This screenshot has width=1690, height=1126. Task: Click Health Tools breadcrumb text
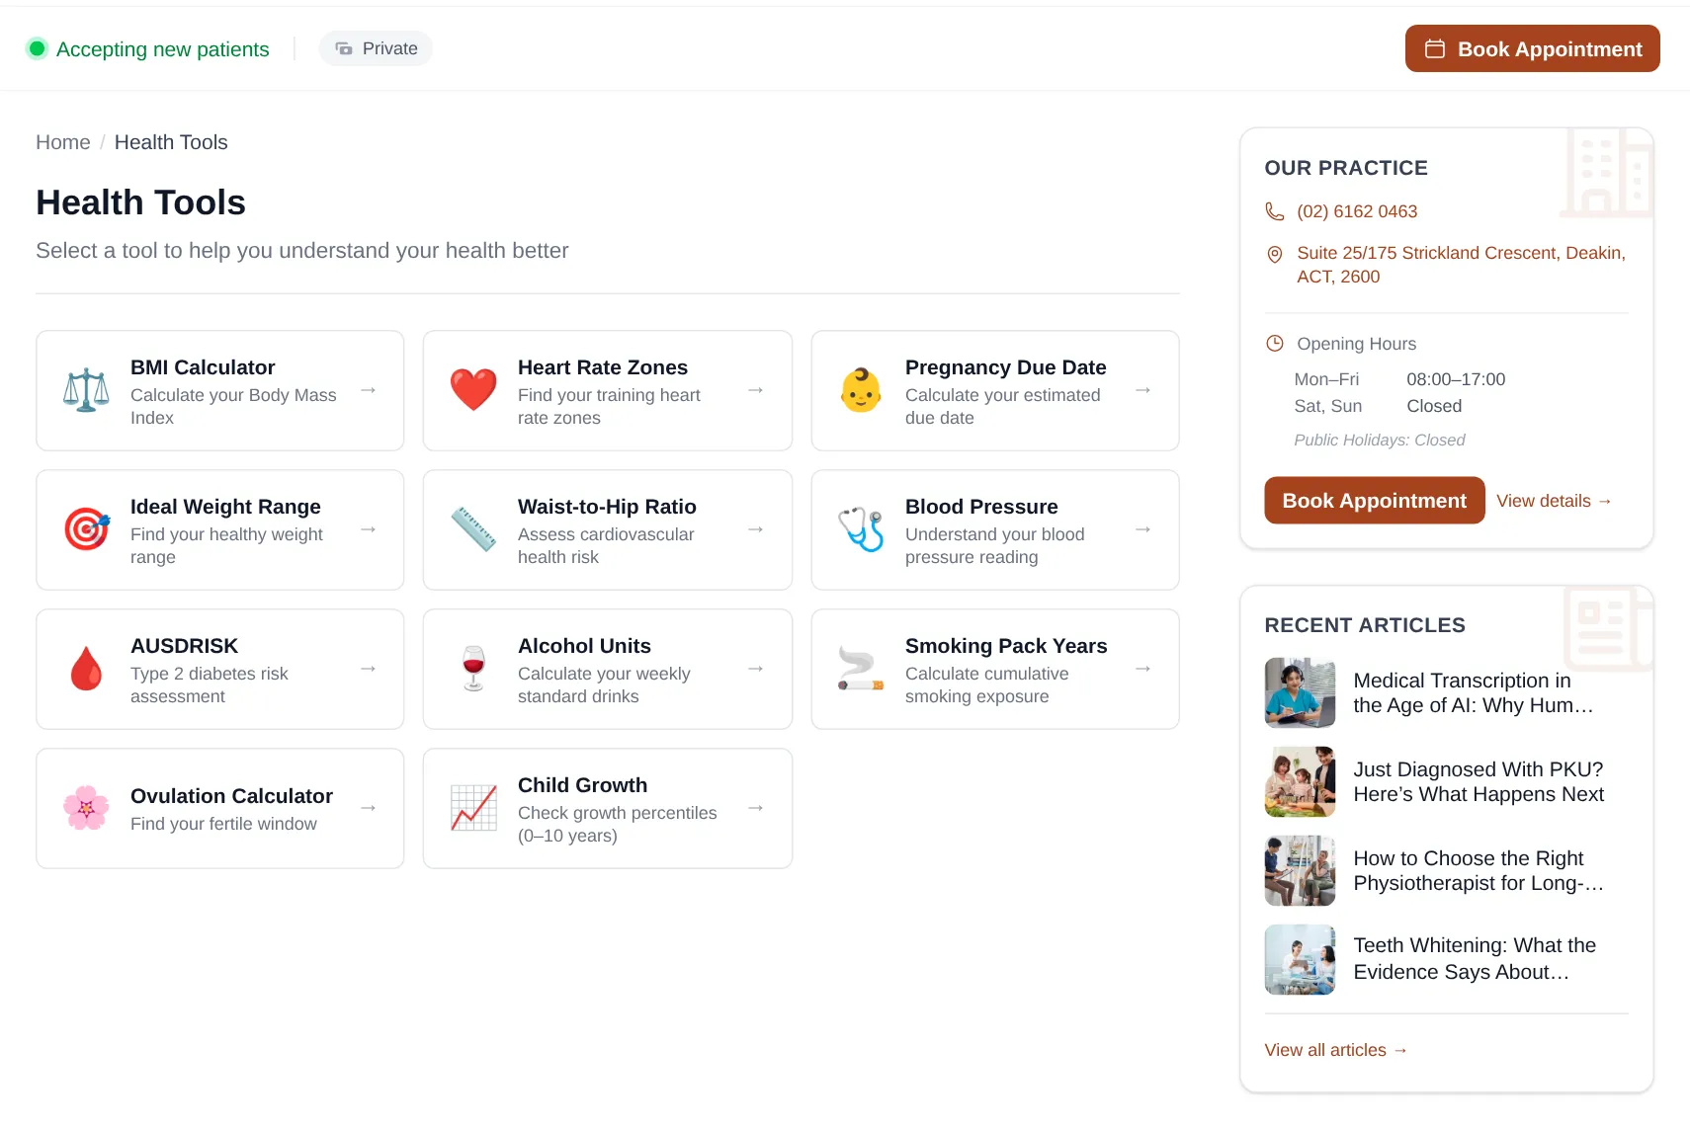click(171, 142)
